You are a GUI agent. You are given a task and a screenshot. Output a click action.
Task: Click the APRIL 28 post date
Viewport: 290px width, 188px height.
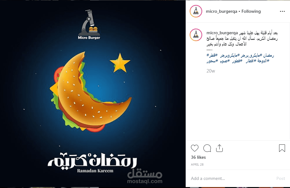pyautogui.click(x=197, y=164)
